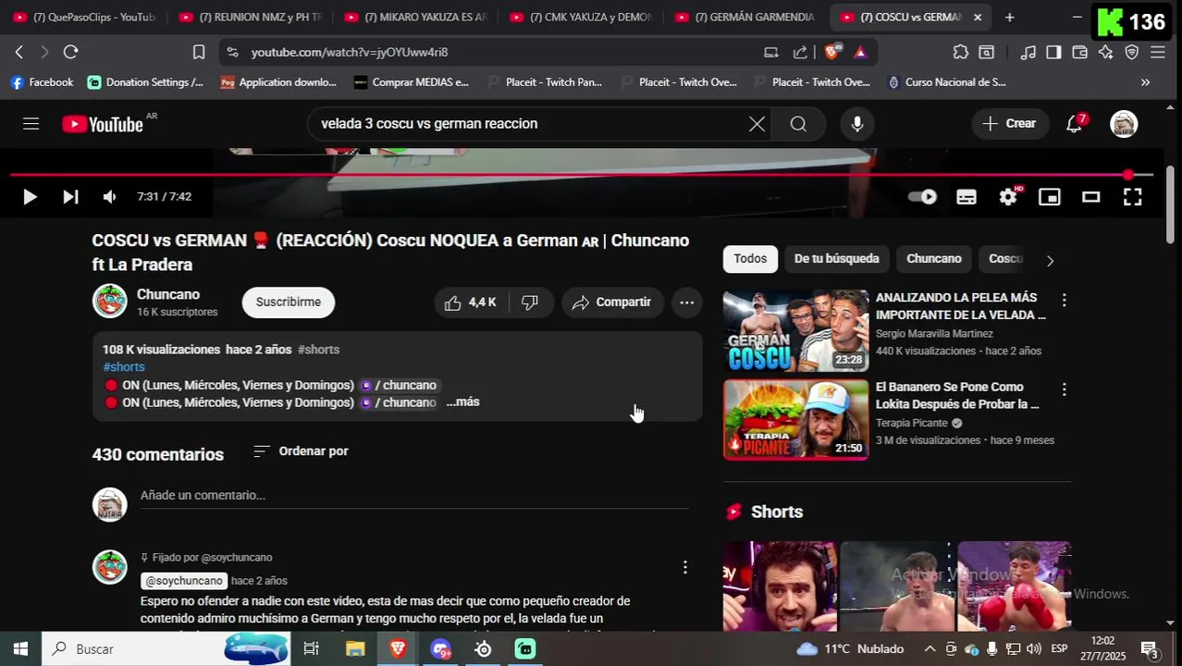Play the video
The height and width of the screenshot is (666, 1182).
(x=30, y=197)
